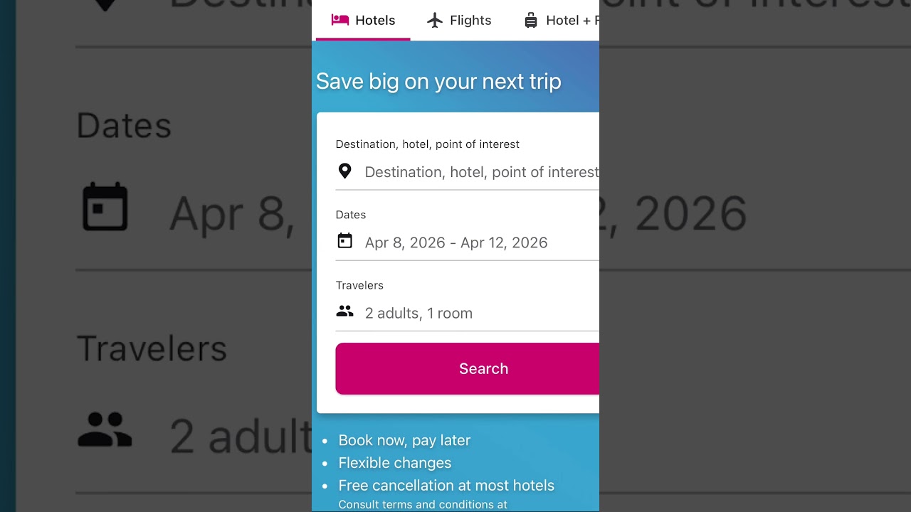Click the airplane icon for Flights
Image resolution: width=911 pixels, height=512 pixels.
coord(435,20)
